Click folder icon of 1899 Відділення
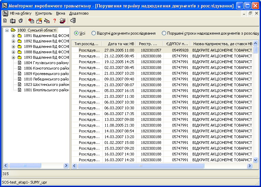Image resolution: width=261 pixels, height=187 pixels. click(20, 46)
